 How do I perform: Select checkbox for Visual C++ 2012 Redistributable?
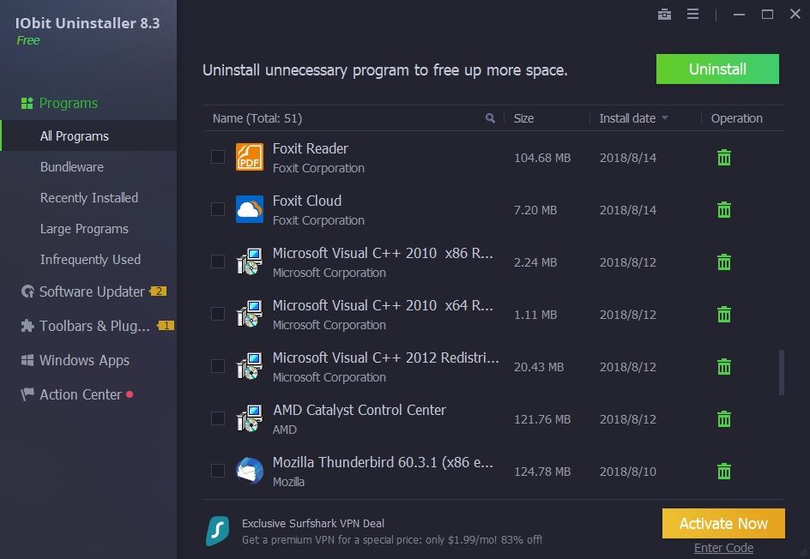point(218,366)
